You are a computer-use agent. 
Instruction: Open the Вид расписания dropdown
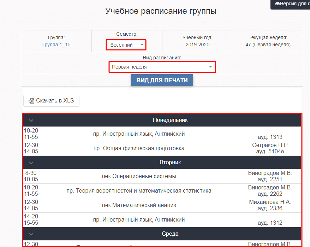tap(162, 67)
